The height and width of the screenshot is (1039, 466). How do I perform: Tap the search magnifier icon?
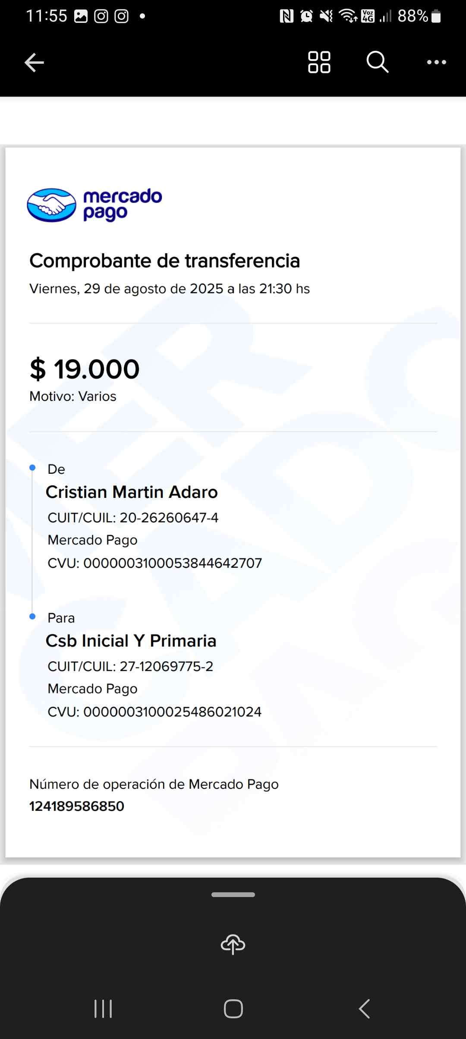click(x=378, y=63)
